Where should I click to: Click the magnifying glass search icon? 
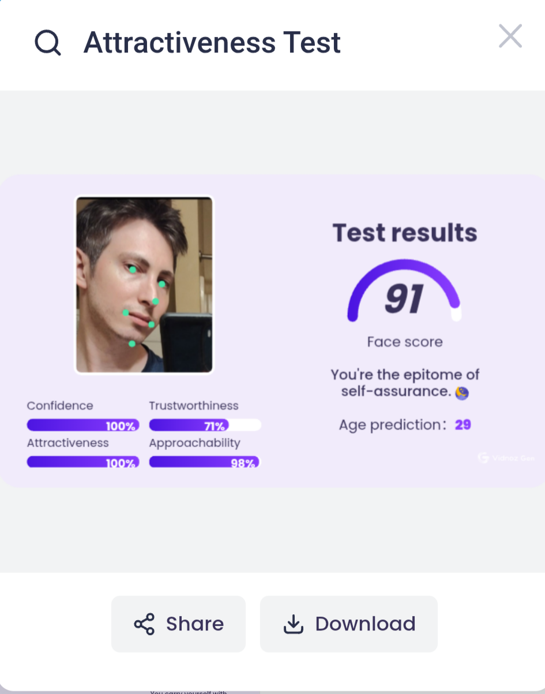pos(48,43)
